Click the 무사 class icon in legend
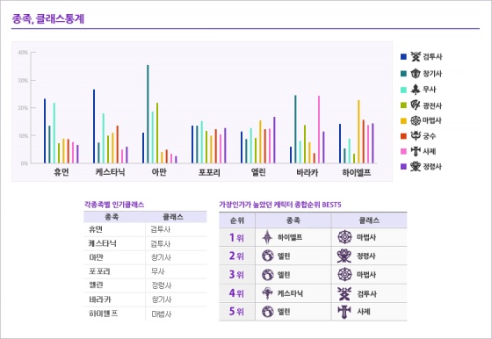492x339 pixels. [x=416, y=90]
